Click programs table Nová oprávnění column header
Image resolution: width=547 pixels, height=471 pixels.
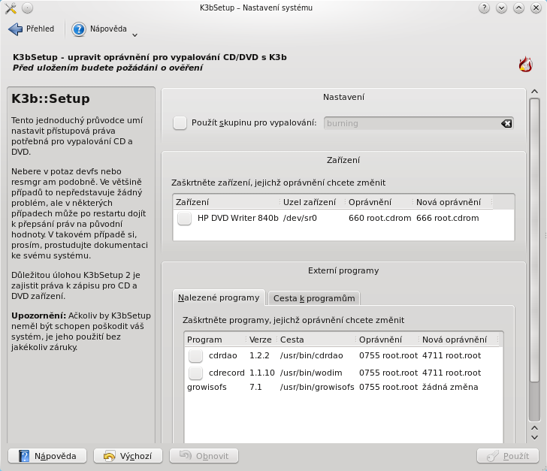click(x=459, y=340)
